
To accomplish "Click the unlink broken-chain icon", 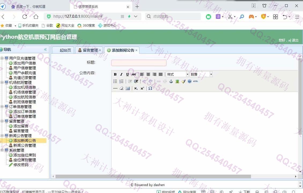I will pyautogui.click(x=165, y=81).
